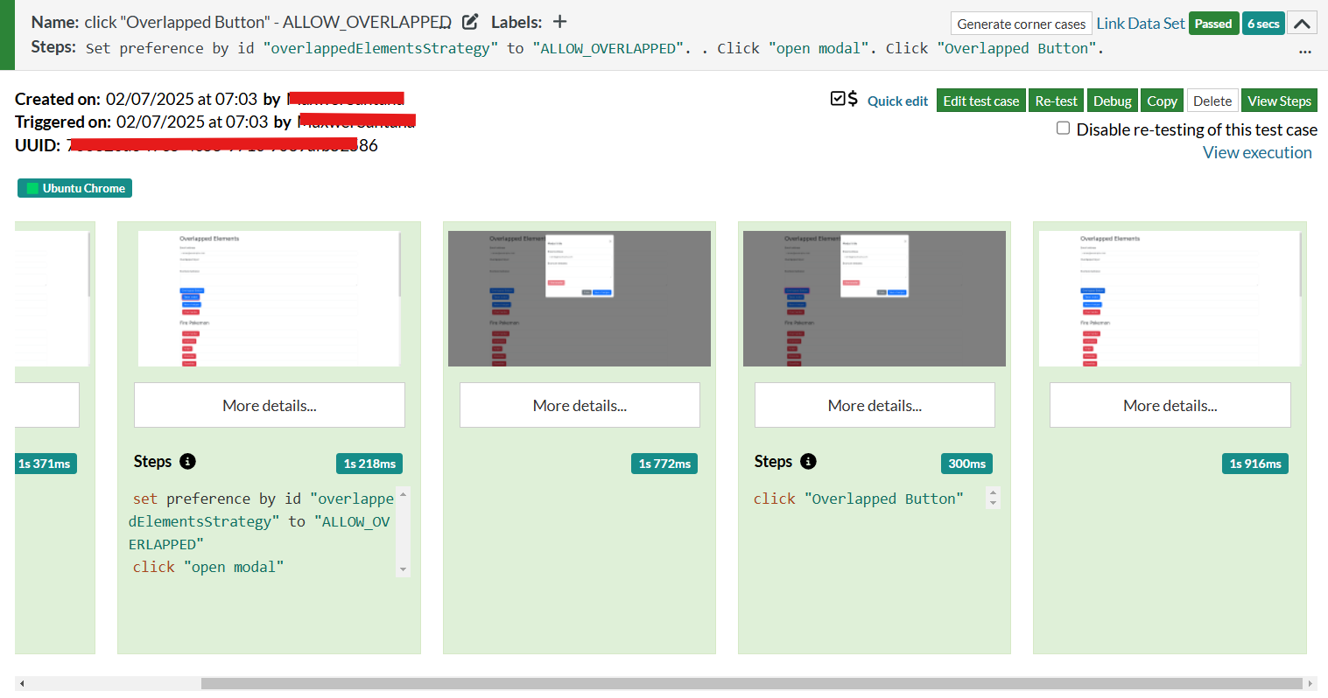
Task: Add a label with plus icon
Action: (560, 22)
